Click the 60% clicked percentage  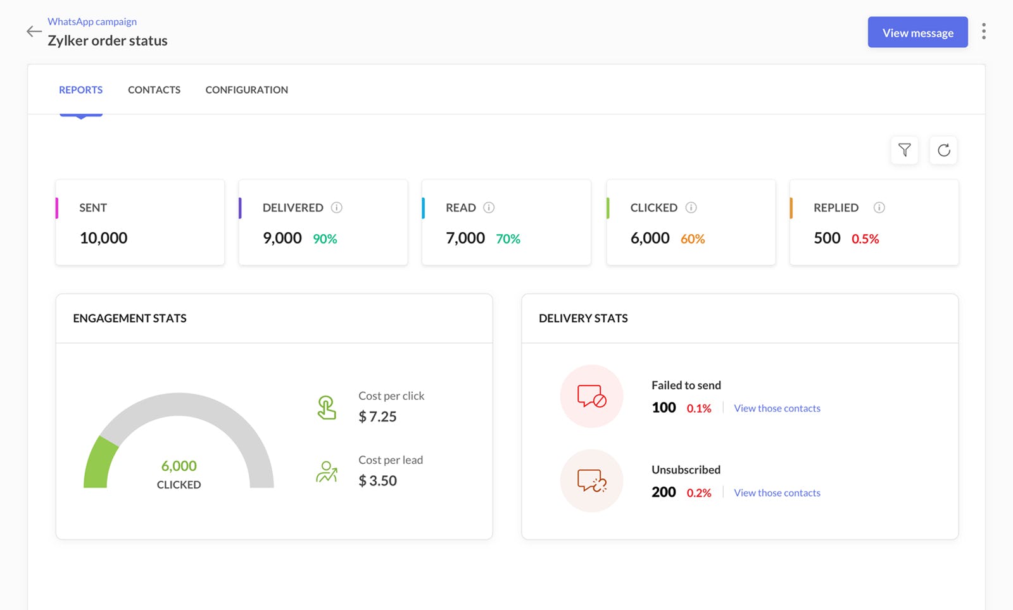pyautogui.click(x=693, y=239)
